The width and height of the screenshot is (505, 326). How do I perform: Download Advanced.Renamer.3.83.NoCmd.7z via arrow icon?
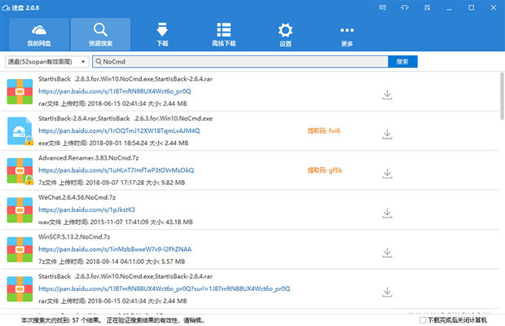pyautogui.click(x=387, y=174)
